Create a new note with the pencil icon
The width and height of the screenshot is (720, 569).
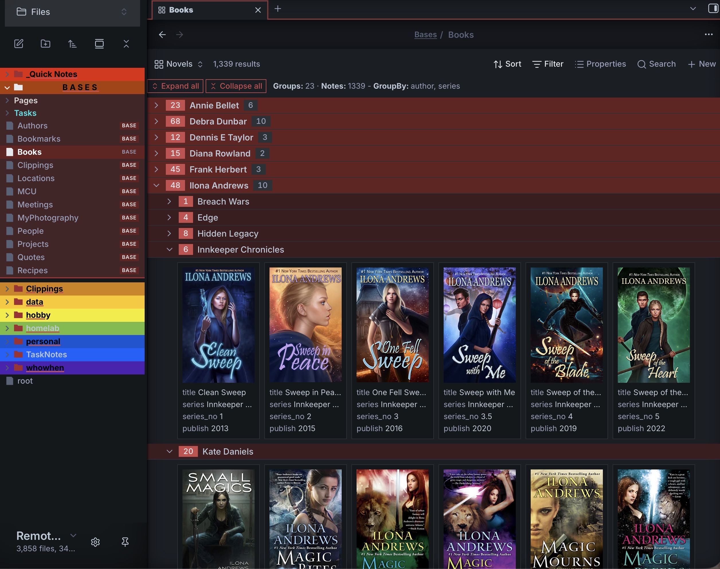(19, 44)
